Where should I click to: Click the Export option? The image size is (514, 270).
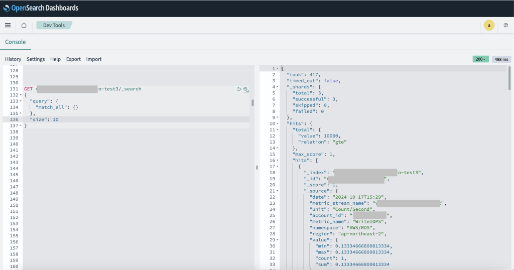(x=73, y=59)
